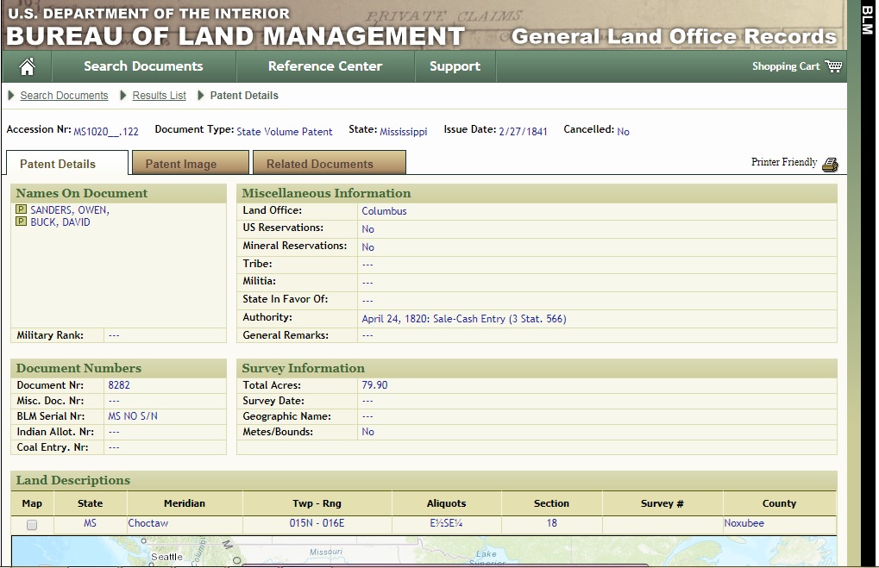Click the patentee icon beside SANDERS, OWEN
The height and width of the screenshot is (568, 879).
[x=21, y=209]
